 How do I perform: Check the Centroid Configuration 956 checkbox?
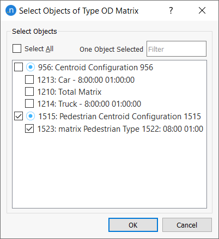[19, 67]
